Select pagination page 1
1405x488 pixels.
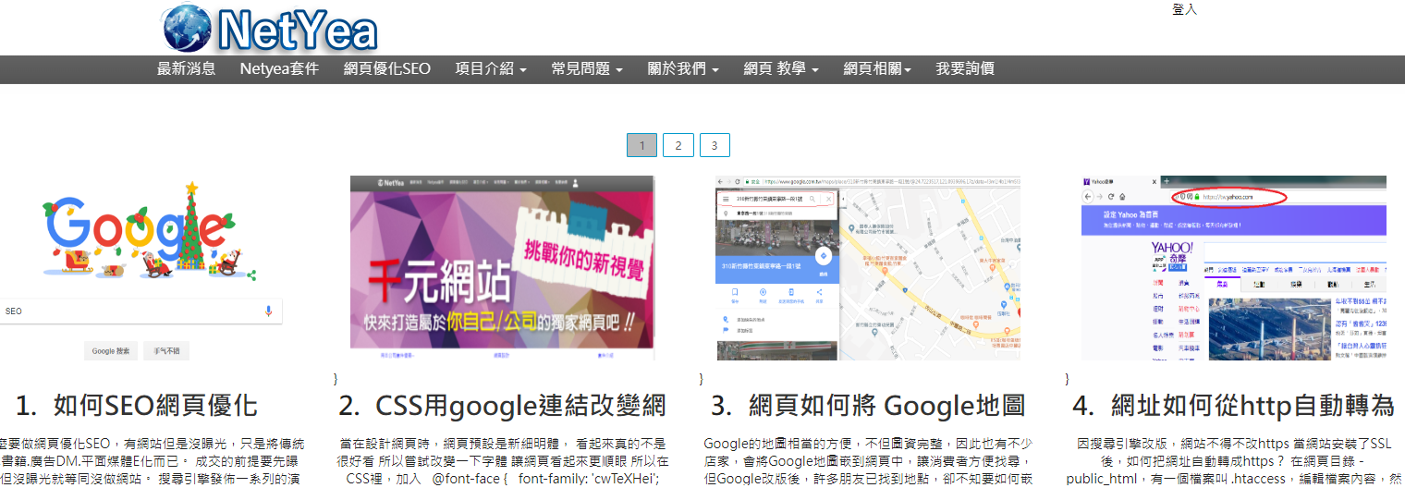pyautogui.click(x=641, y=145)
